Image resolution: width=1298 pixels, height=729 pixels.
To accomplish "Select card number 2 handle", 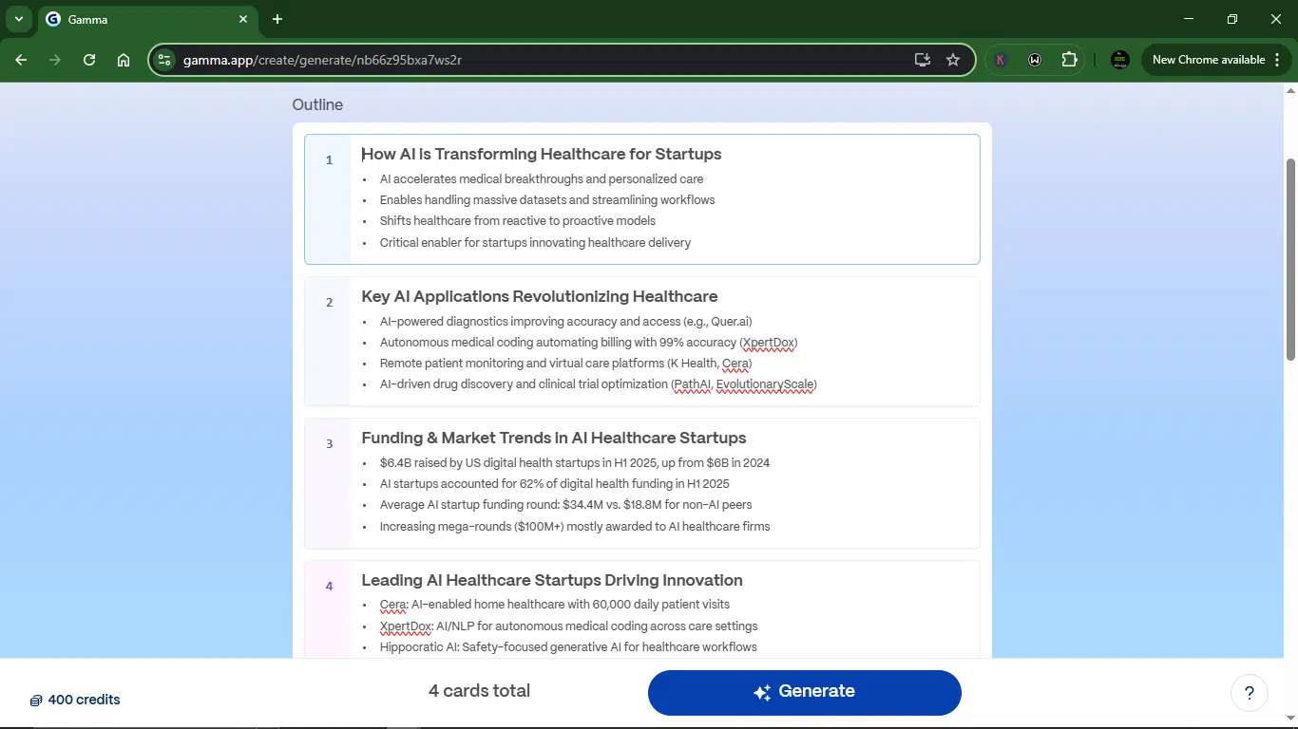I will tap(329, 341).
